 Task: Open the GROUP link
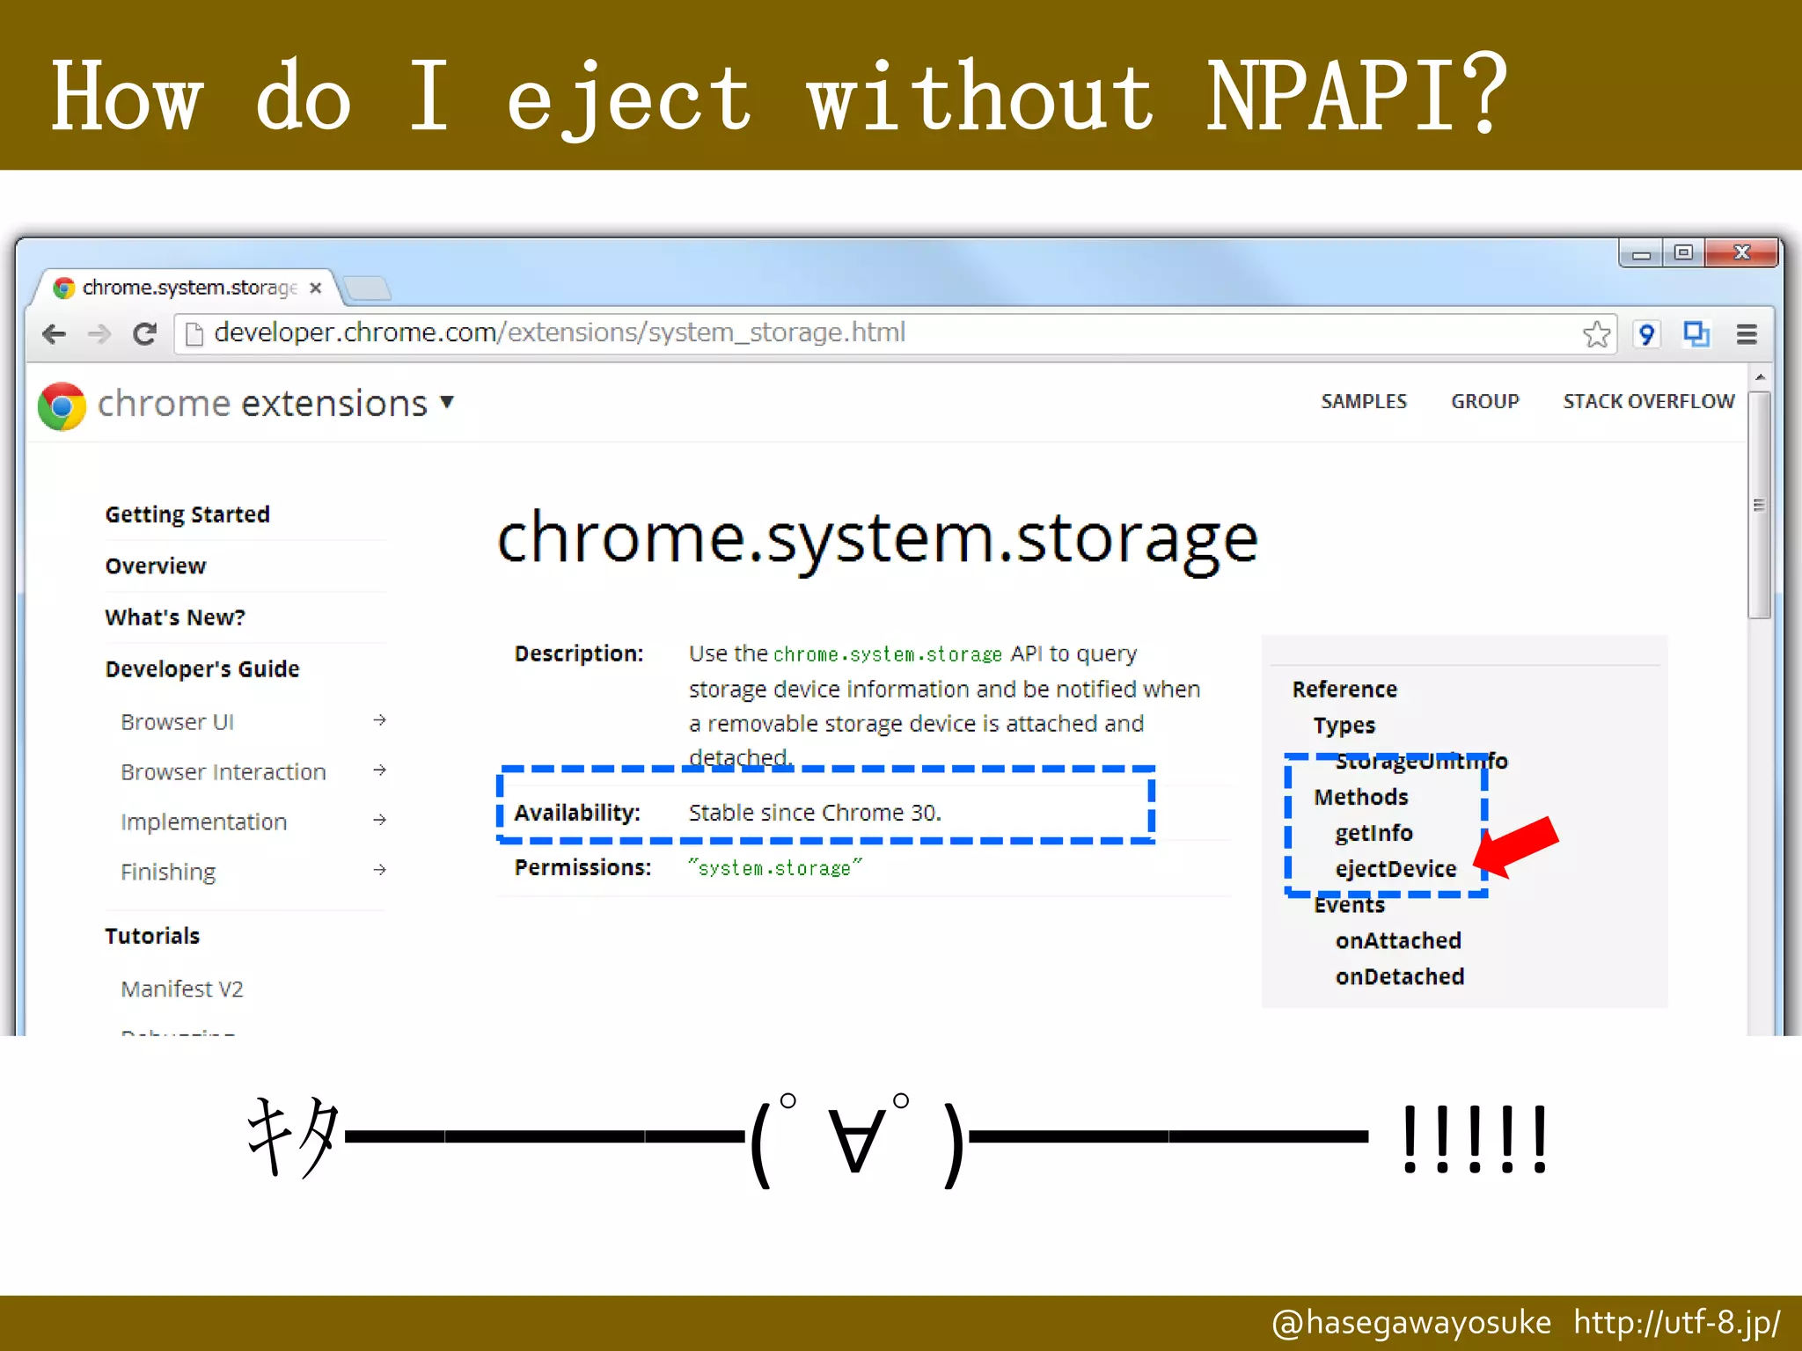pos(1485,401)
